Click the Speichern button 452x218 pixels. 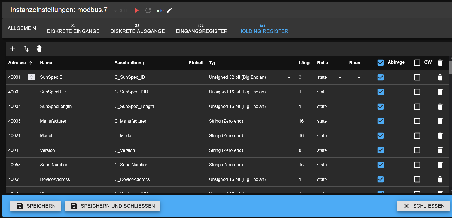click(36, 206)
